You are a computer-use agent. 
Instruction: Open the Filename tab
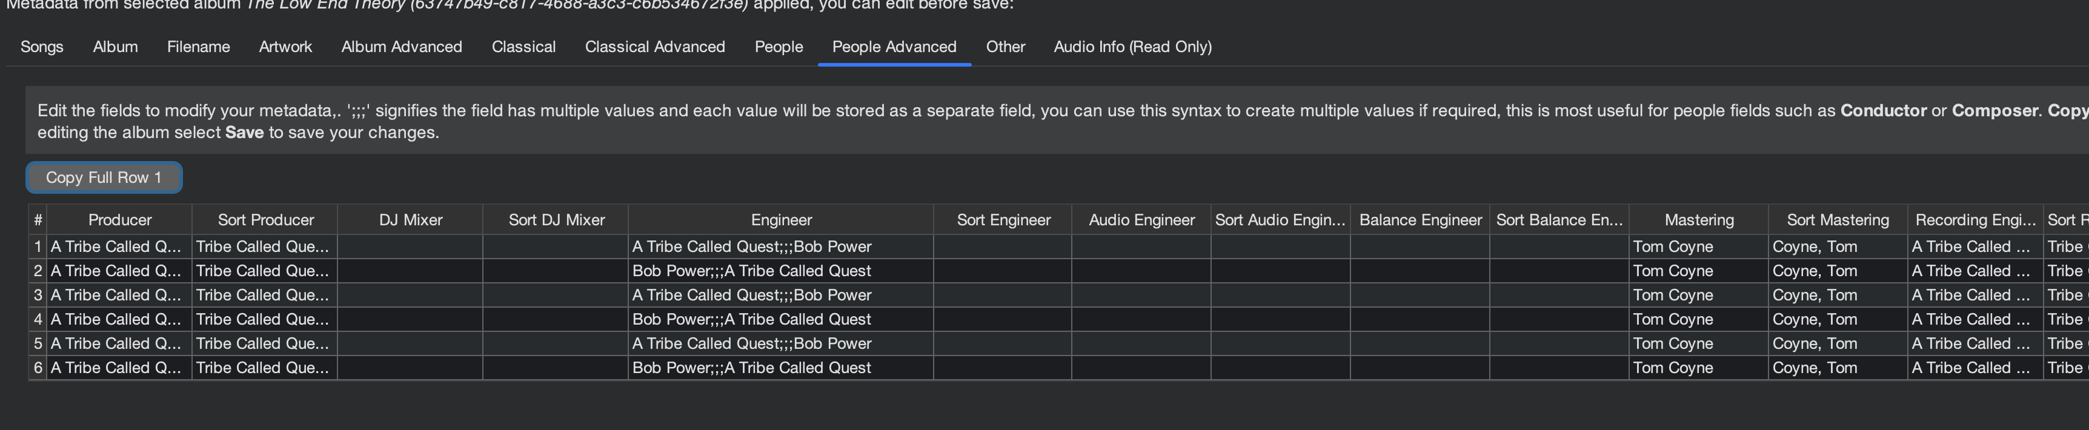coord(199,47)
